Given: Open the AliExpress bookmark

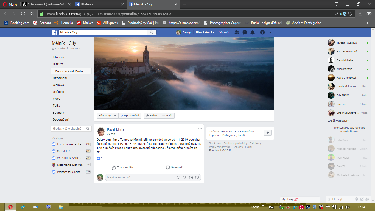Looking at the screenshot, I should click(107, 23).
